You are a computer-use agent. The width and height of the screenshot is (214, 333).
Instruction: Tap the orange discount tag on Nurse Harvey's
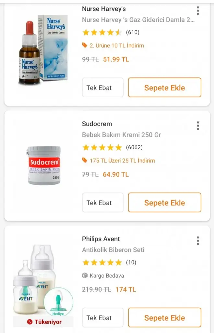tap(85, 46)
